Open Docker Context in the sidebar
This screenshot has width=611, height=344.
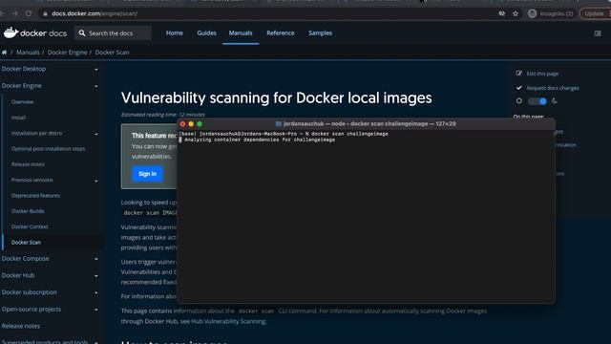tap(30, 226)
